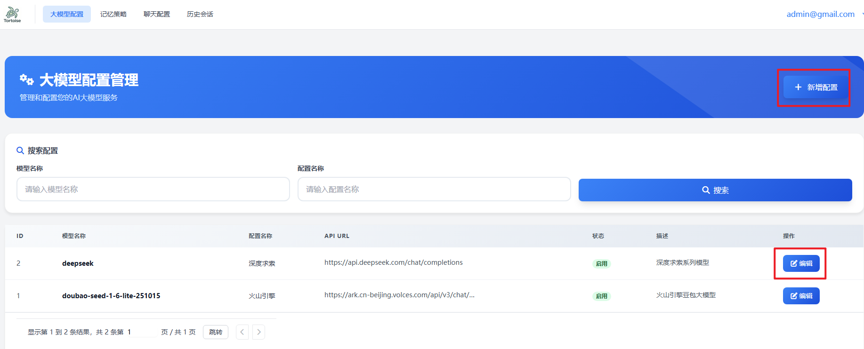Click the 操作 column header
The width and height of the screenshot is (864, 349).
[x=789, y=236]
